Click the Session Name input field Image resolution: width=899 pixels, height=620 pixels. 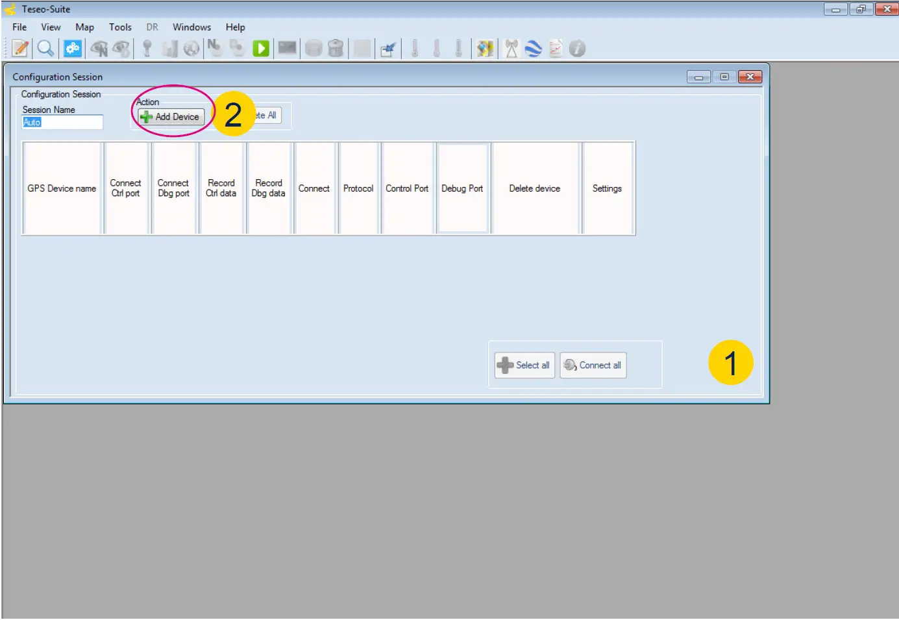point(62,122)
